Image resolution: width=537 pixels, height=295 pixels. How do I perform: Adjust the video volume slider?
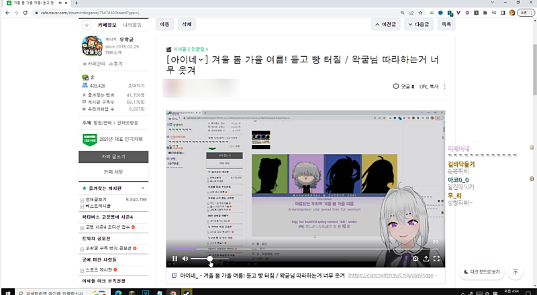(201, 258)
